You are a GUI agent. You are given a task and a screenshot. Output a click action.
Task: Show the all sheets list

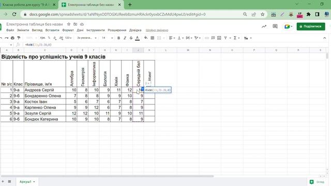[9, 181]
